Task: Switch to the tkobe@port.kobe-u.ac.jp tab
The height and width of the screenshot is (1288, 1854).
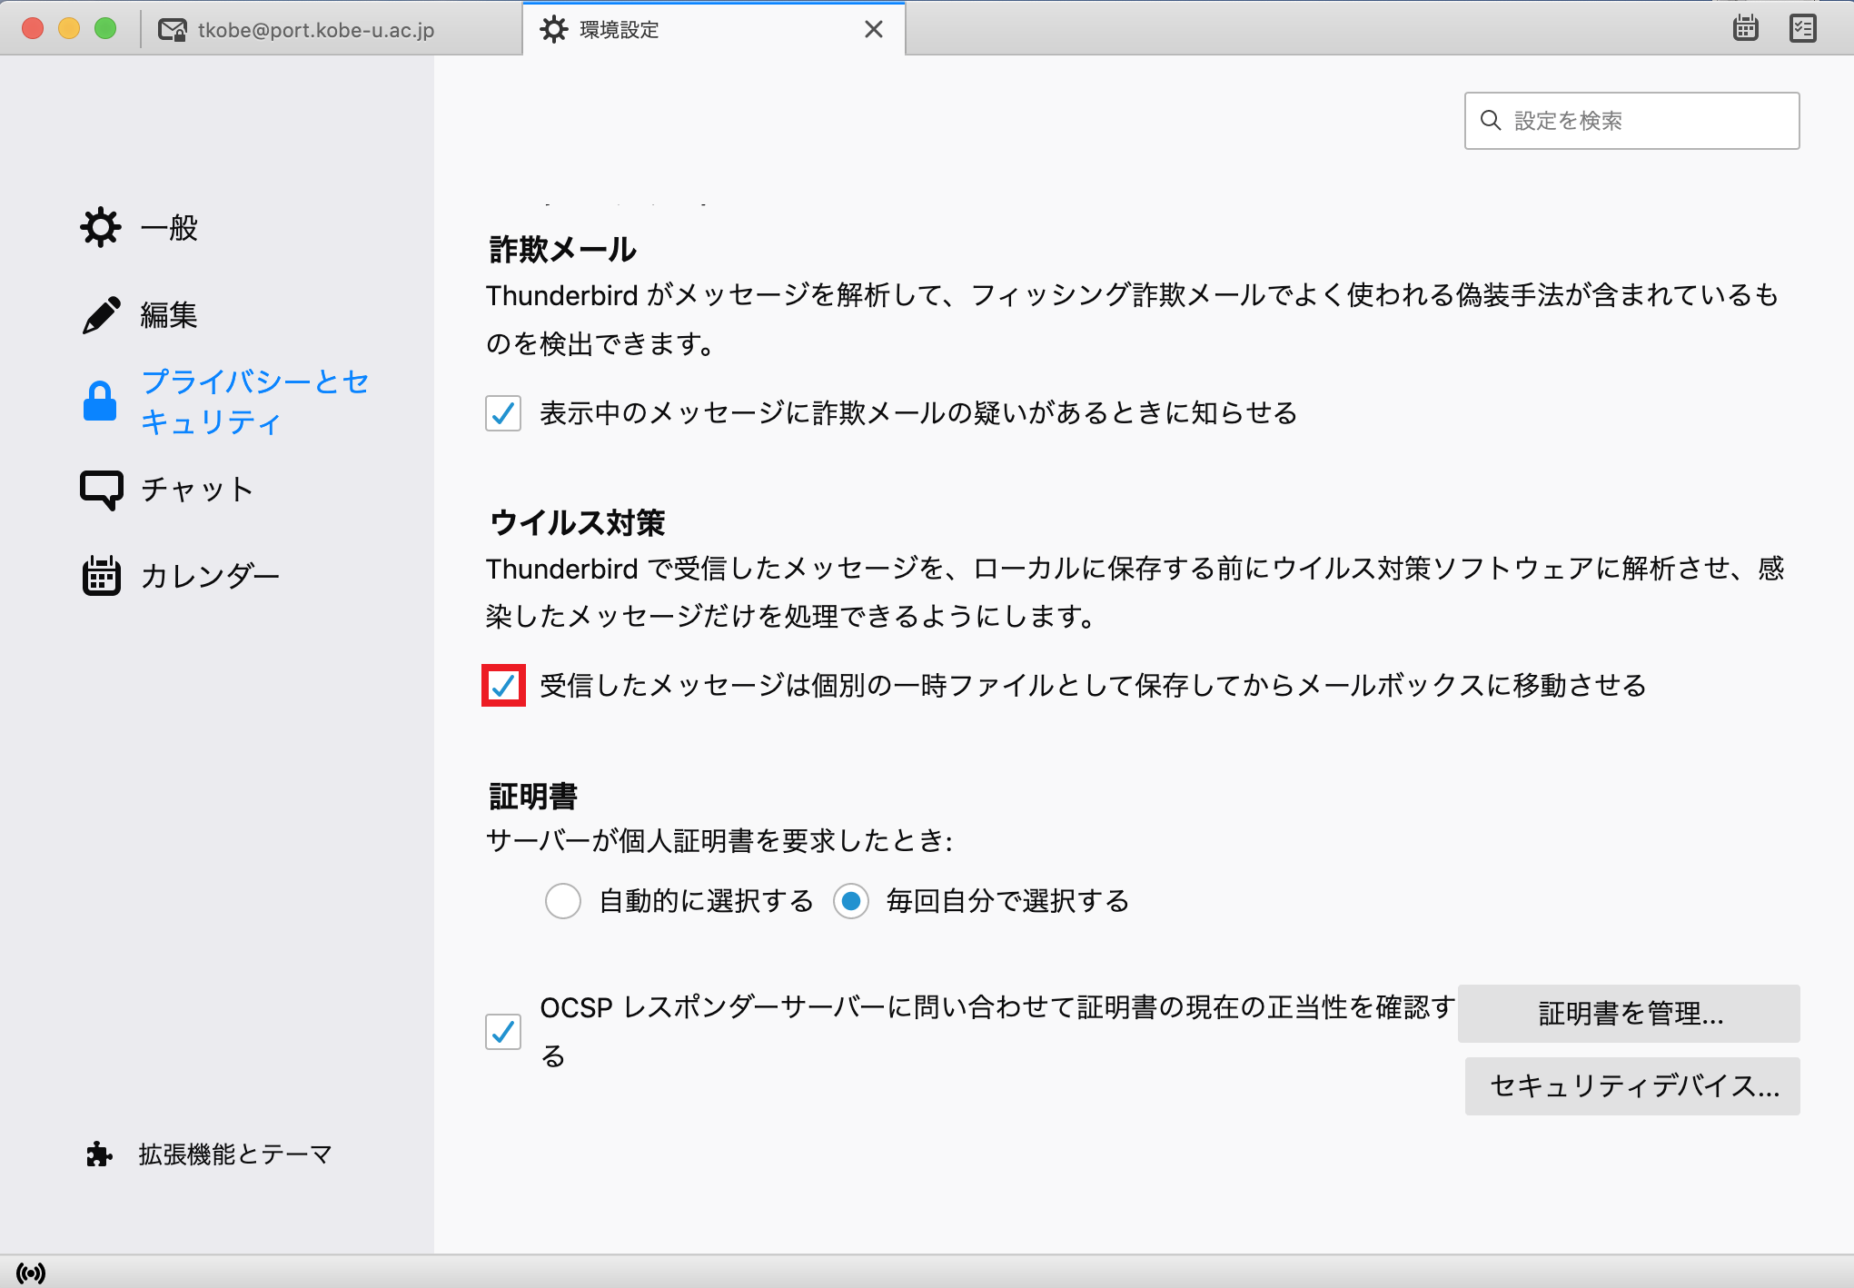Action: point(332,30)
